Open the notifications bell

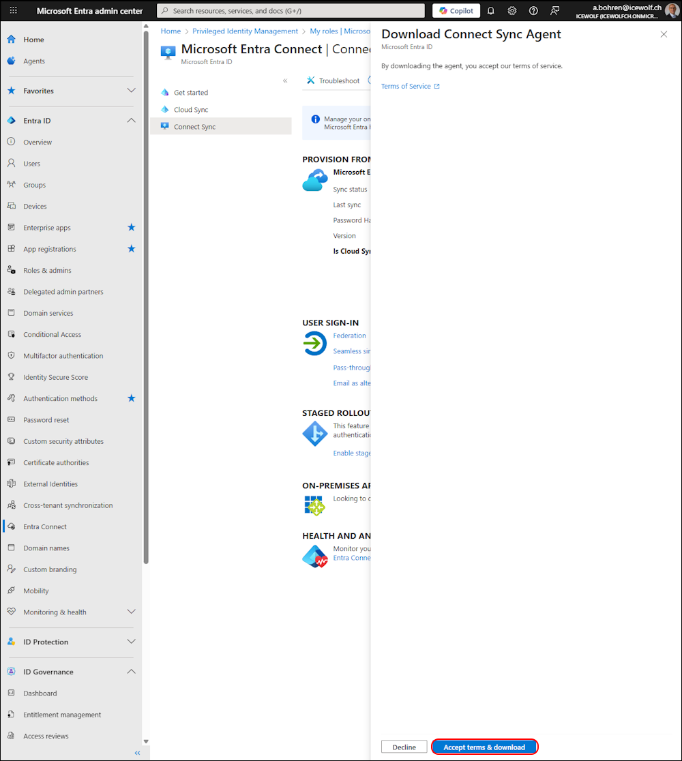click(x=491, y=11)
